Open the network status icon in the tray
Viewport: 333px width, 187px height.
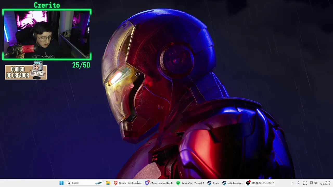coord(312,183)
